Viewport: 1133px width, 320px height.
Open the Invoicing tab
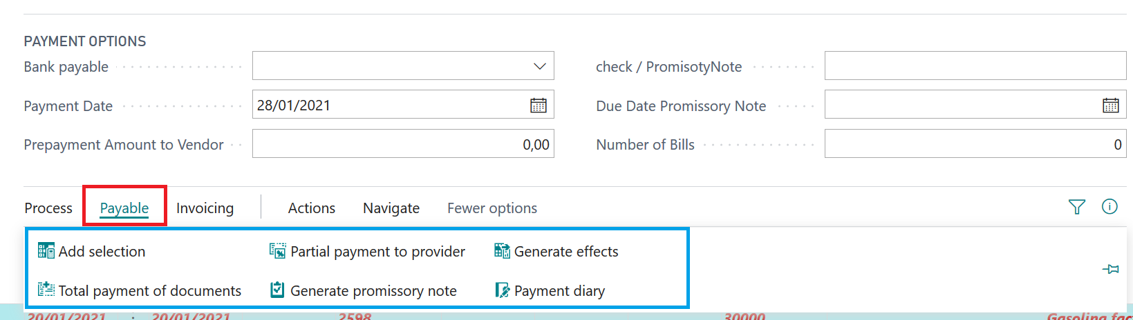(205, 208)
